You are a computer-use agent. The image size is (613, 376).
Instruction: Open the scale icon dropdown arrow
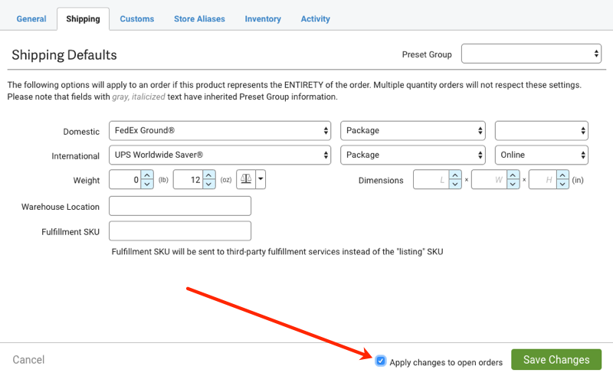click(261, 180)
